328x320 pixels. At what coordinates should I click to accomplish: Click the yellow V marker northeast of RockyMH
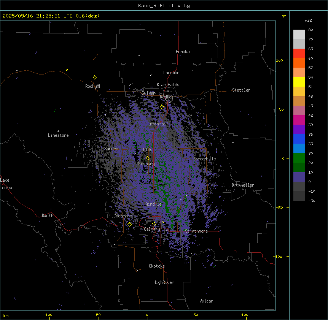(x=67, y=70)
